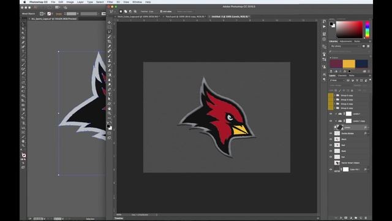Open the layer Kind filter dropdown
Screen dimensions: 392x221
[x=337, y=80]
